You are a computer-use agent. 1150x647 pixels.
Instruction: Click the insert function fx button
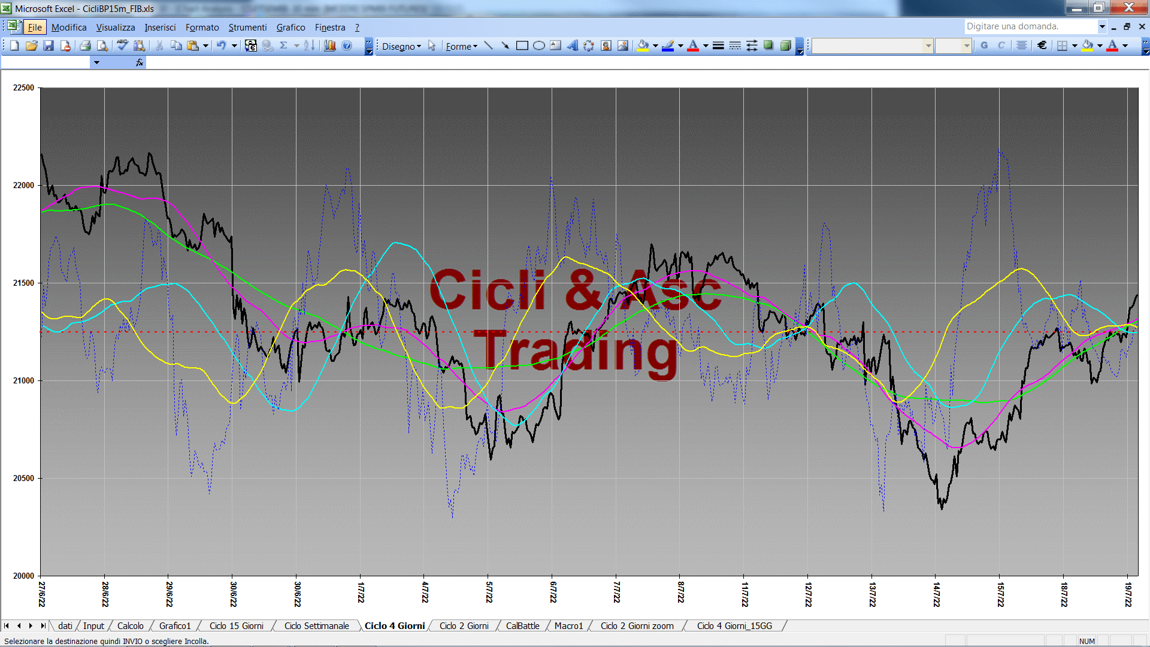point(140,62)
